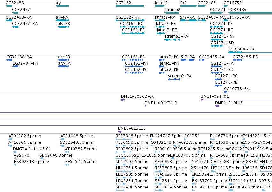Image resolution: width=272 pixels, height=192 pixels.
Task: Select the CG32488 gene arrow
Action: pyautogui.click(x=9, y=6)
